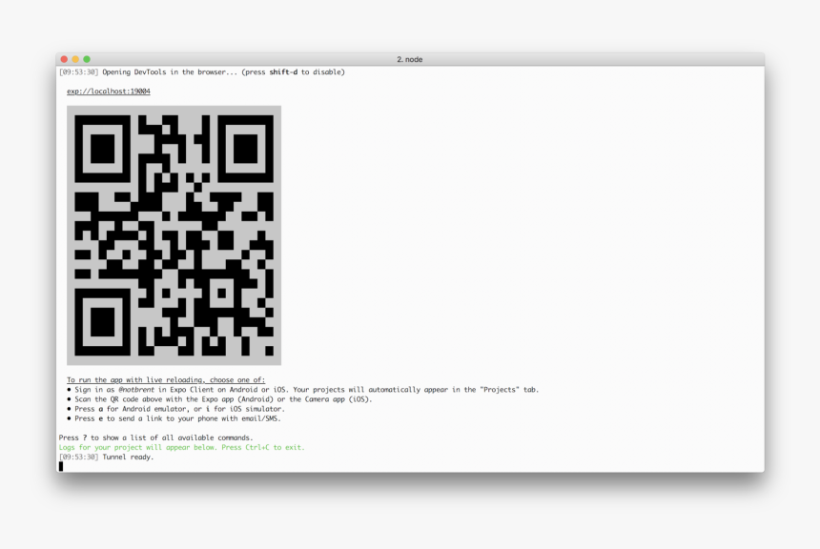Click the terminal cursor block
820x549 pixels.
point(61,466)
